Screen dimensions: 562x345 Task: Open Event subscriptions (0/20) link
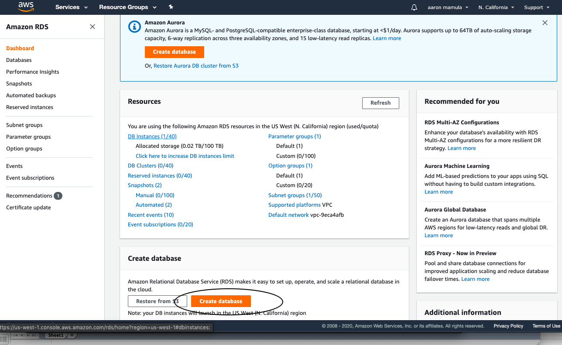161,225
